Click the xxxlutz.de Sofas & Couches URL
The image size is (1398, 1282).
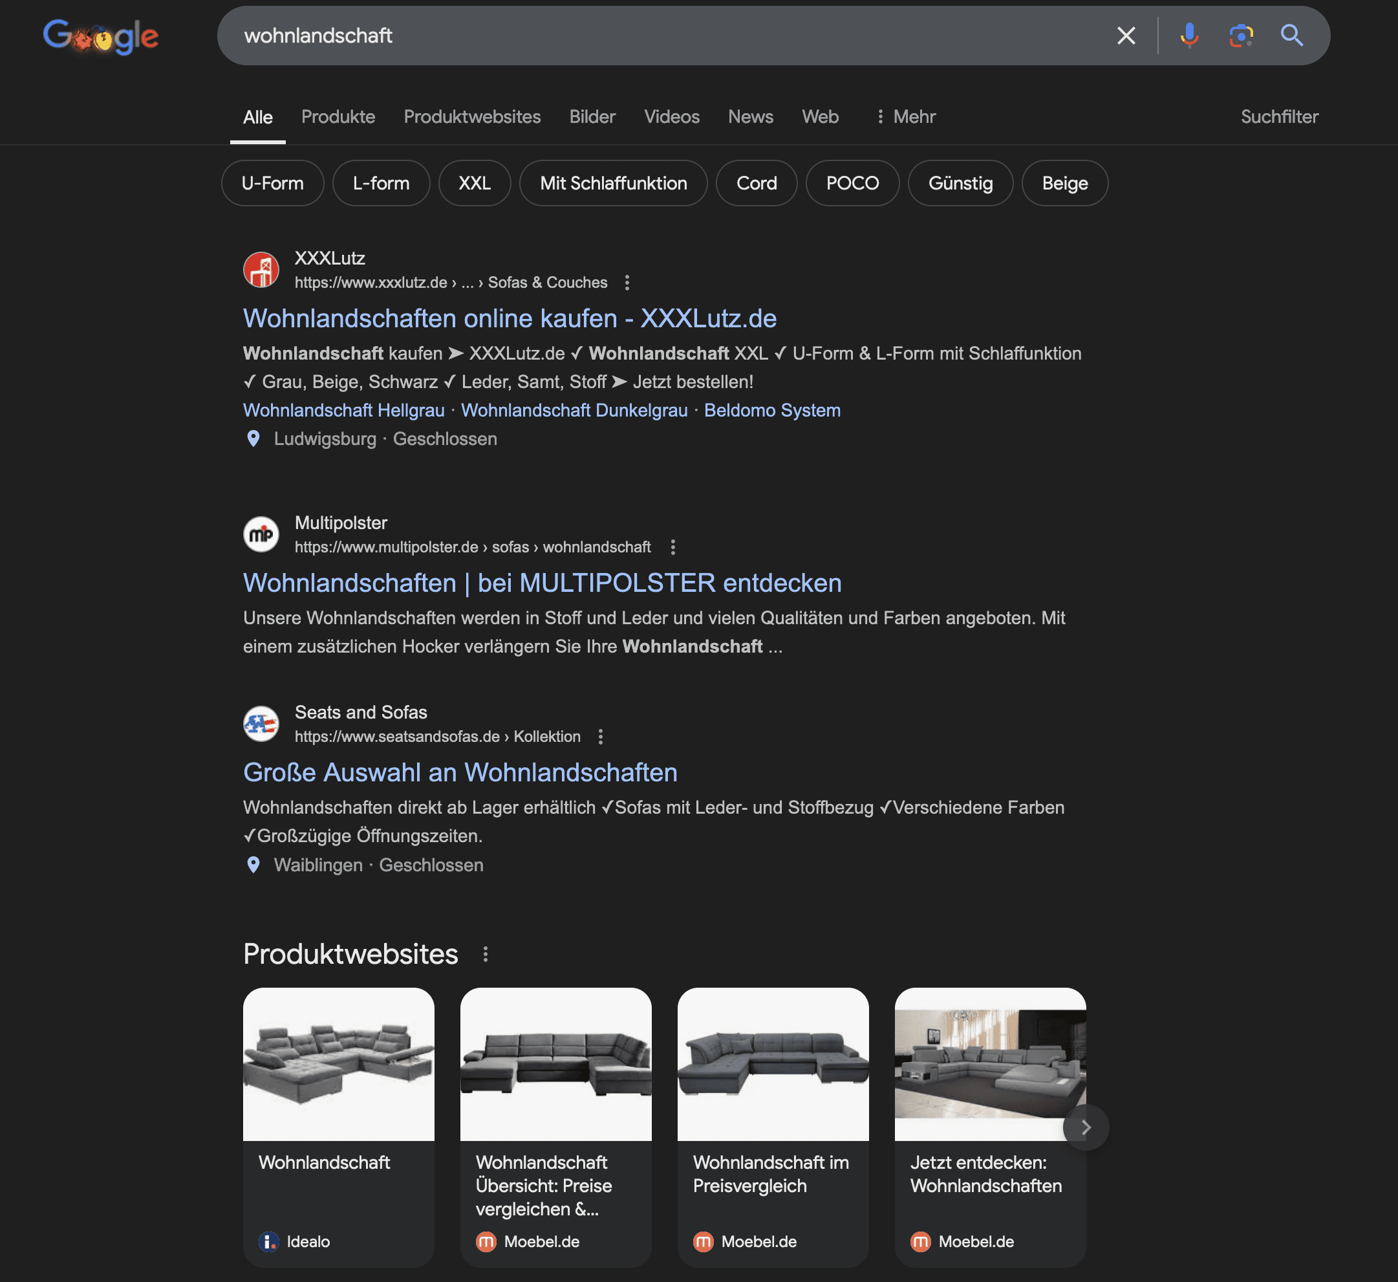coord(451,283)
